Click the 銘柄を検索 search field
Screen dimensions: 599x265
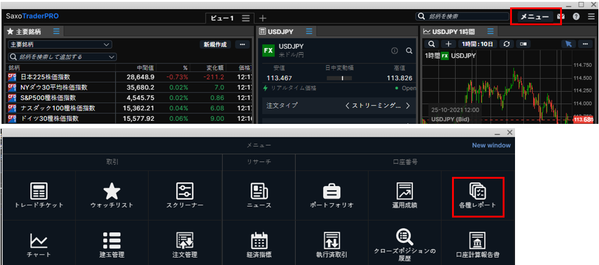point(463,17)
